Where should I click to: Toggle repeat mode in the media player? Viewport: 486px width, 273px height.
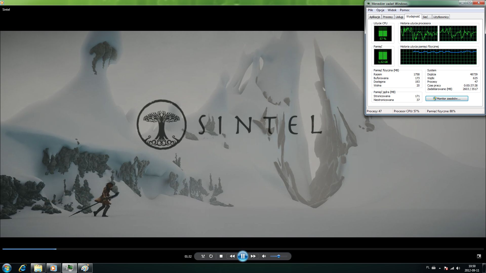pos(211,256)
